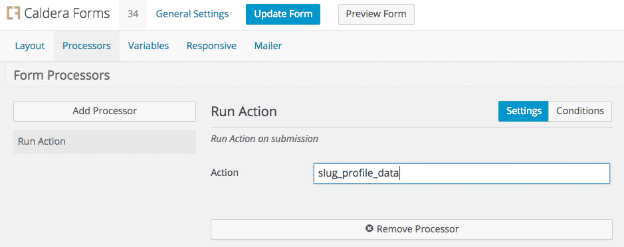Select the form ID 34 badge

click(133, 15)
